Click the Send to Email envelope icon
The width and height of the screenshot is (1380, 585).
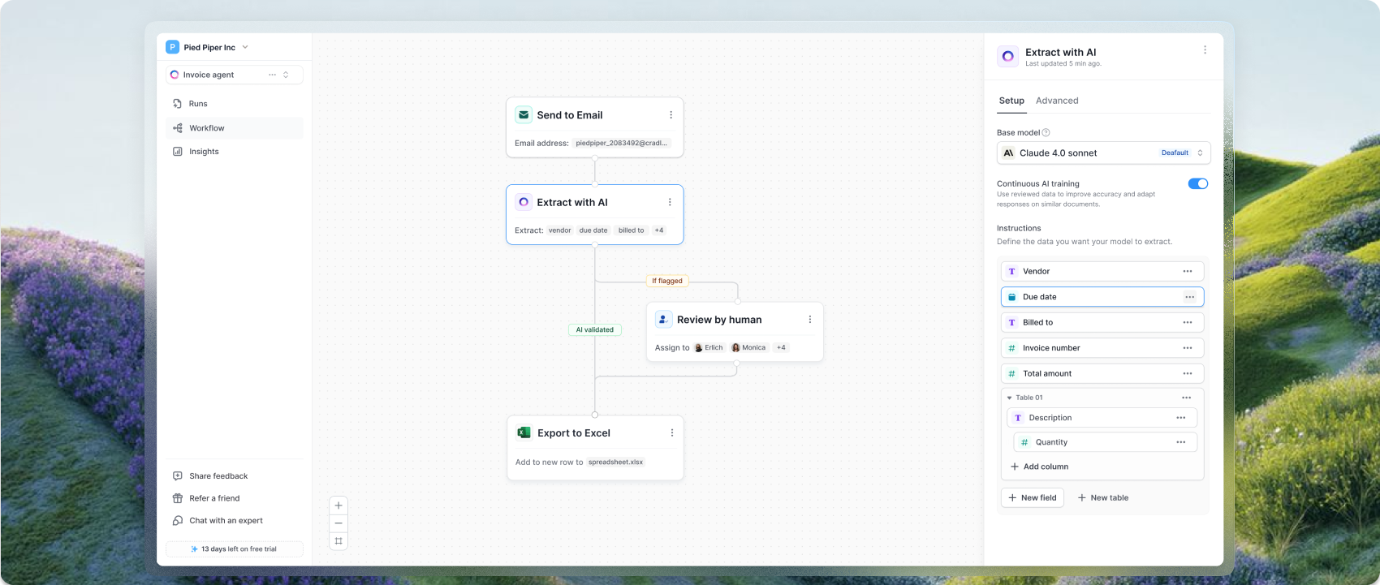tap(524, 115)
